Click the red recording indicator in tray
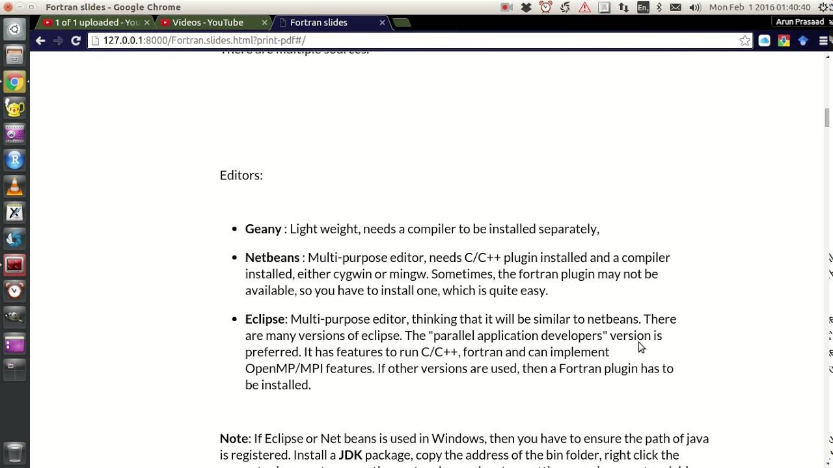This screenshot has width=833, height=468. [506, 7]
